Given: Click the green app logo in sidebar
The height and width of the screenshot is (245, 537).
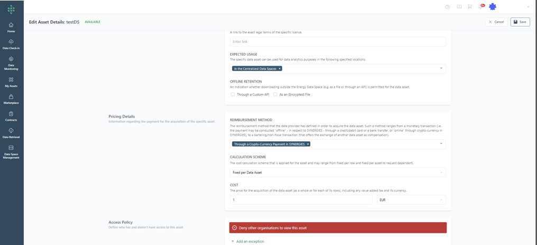Looking at the screenshot, I should tap(11, 10).
